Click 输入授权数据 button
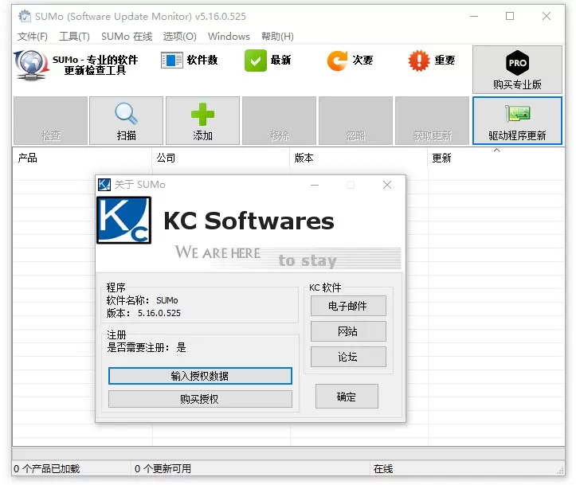 pos(200,376)
